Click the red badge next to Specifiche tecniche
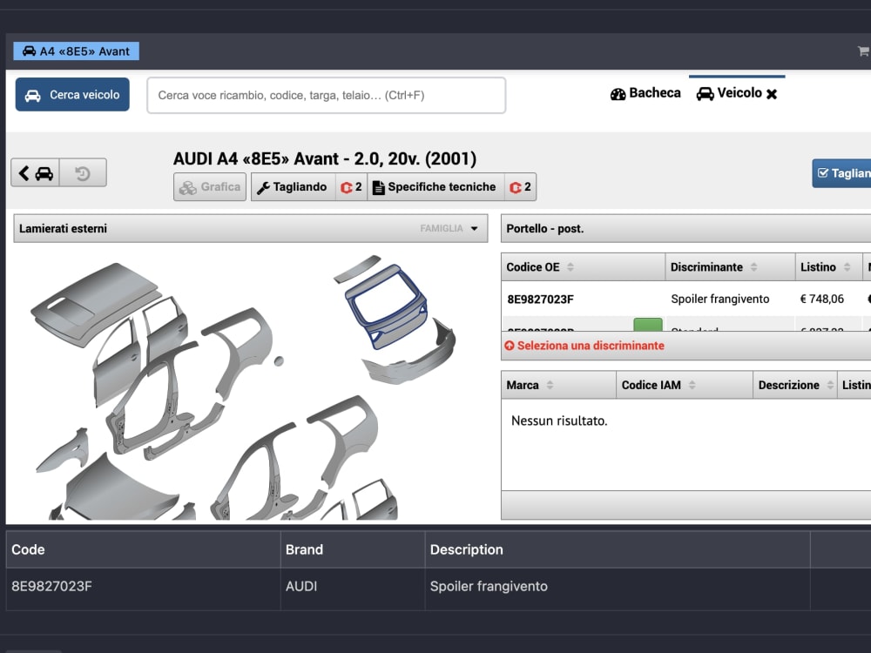Screen dimensions: 871x653 tap(521, 187)
